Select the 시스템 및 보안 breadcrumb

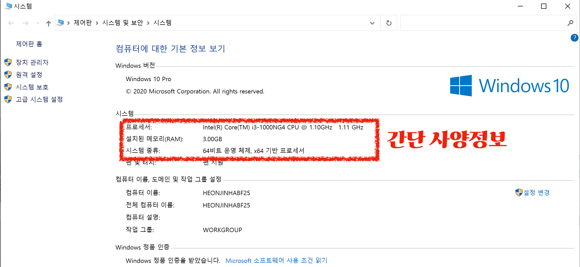[x=123, y=23]
